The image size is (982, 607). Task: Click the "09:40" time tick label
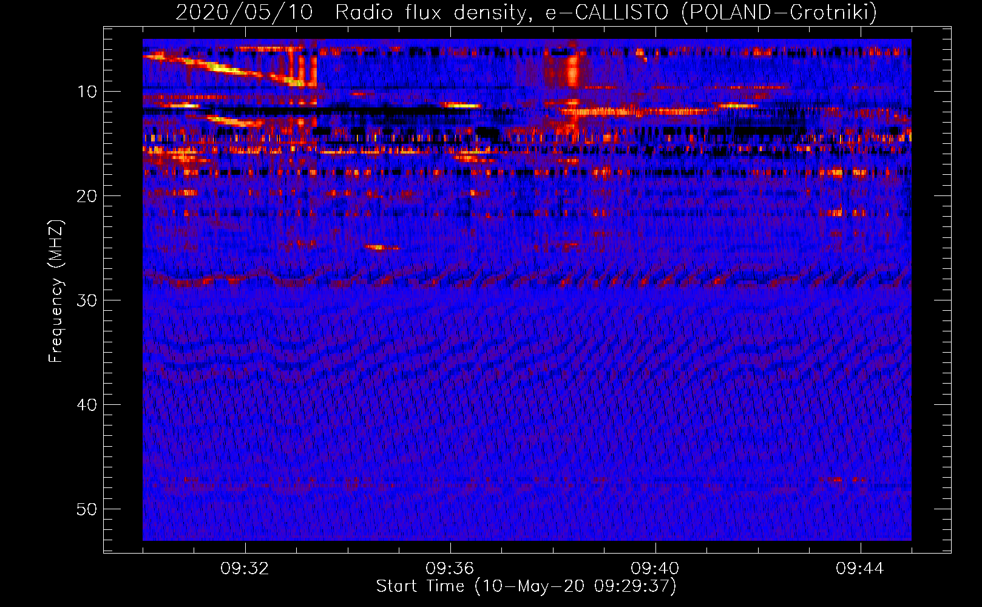click(655, 569)
